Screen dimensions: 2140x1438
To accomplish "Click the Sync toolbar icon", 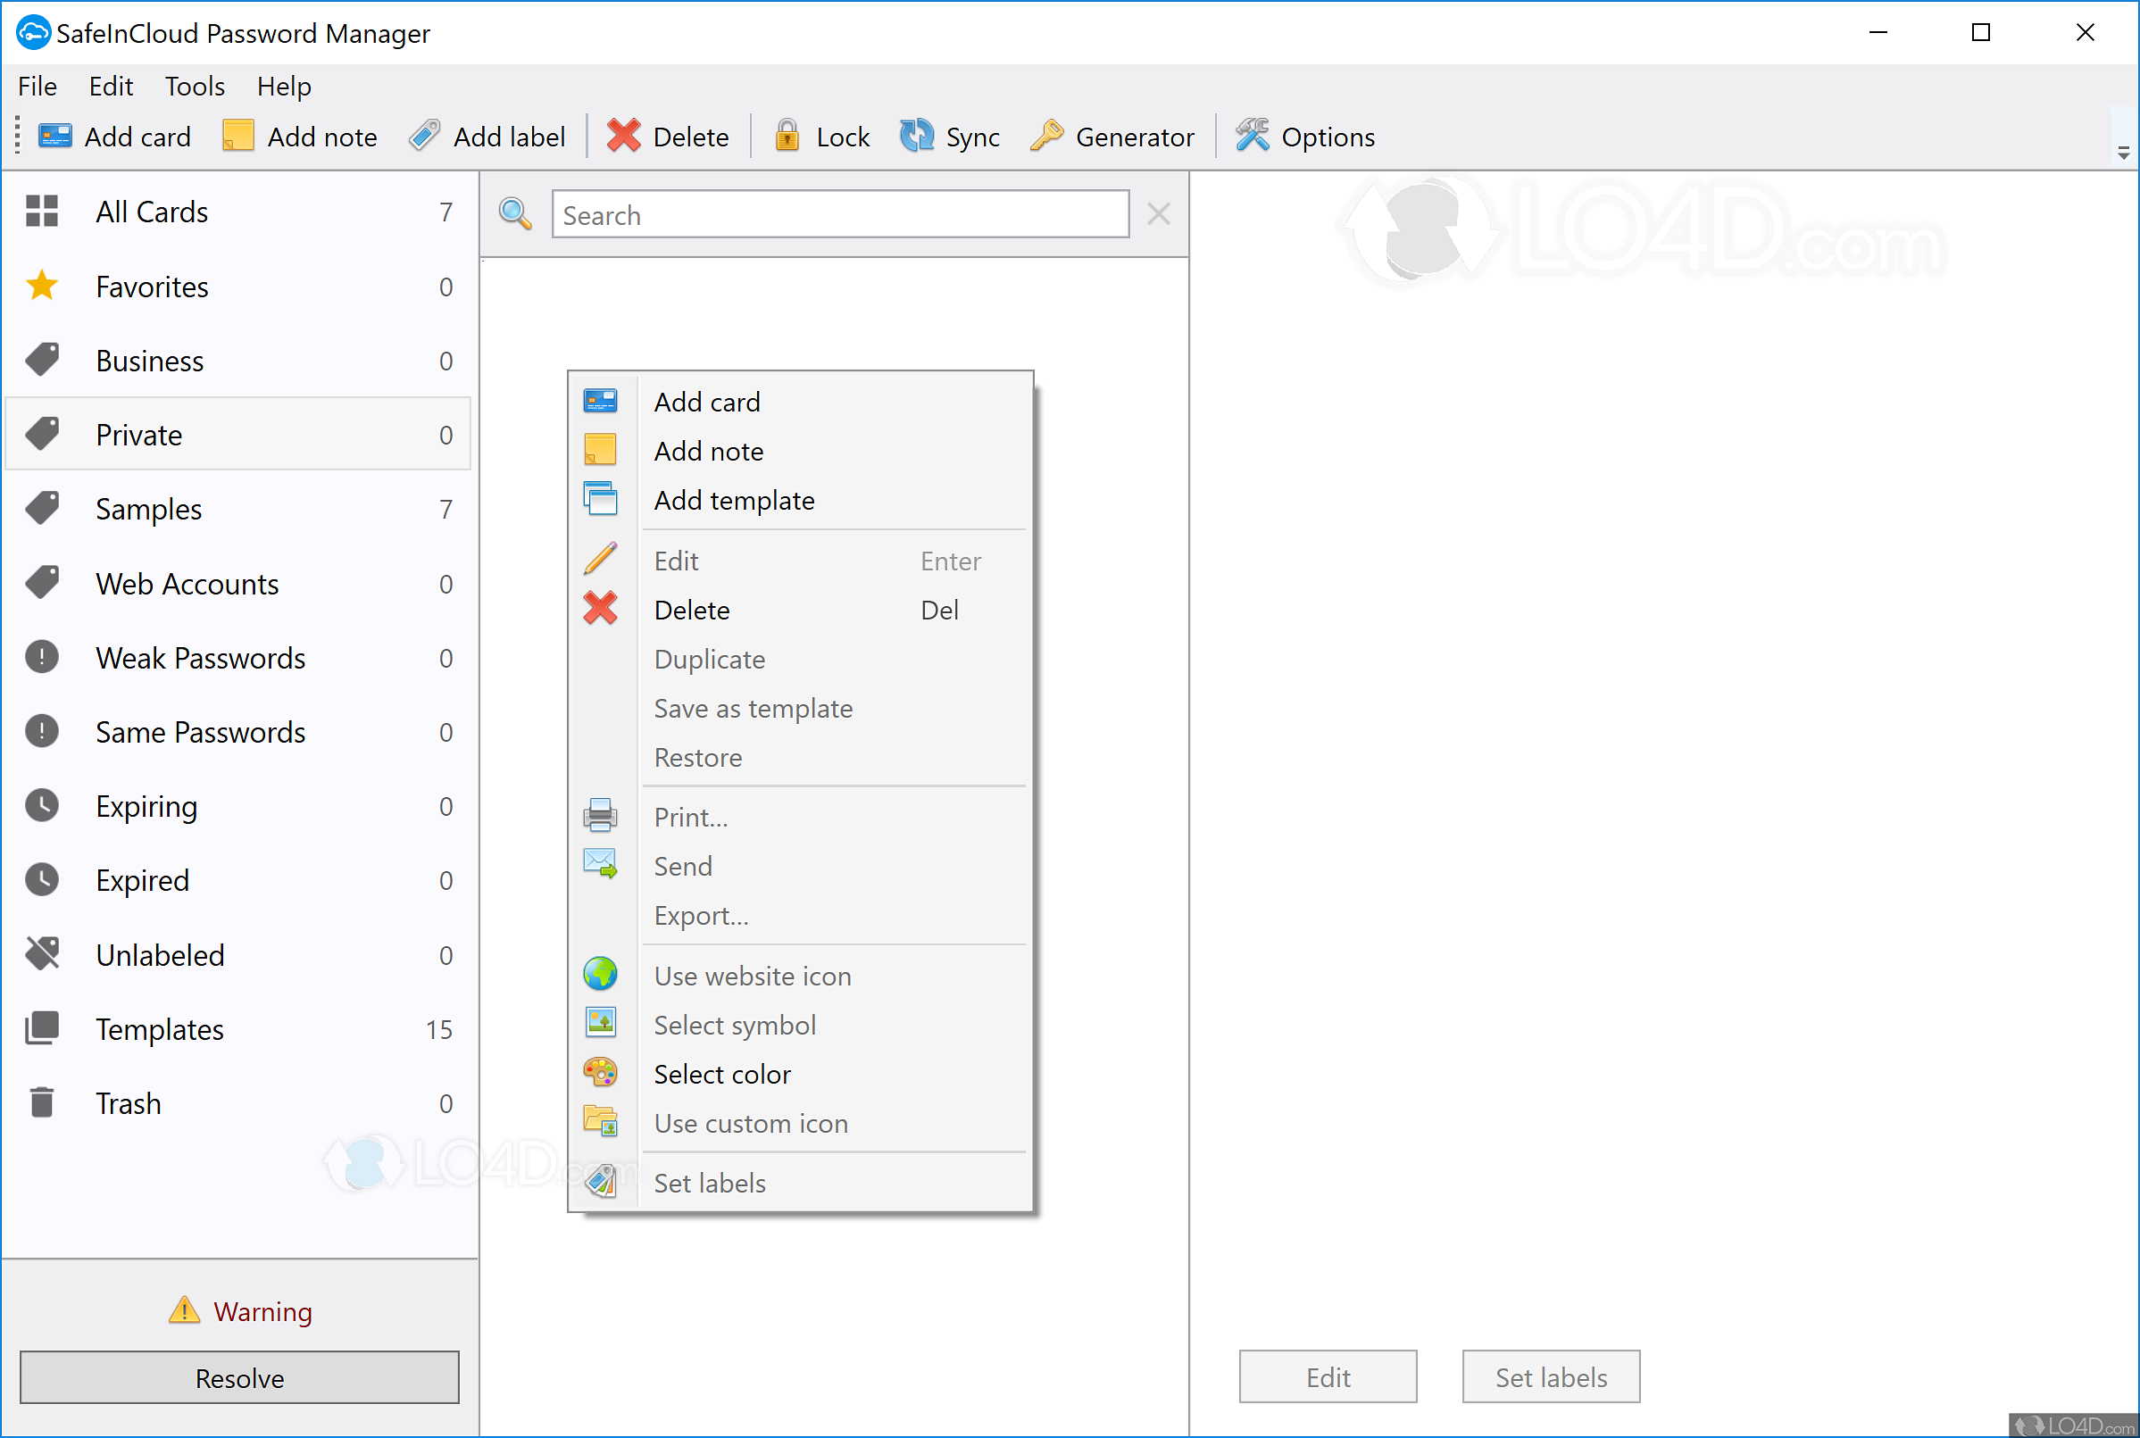I will point(915,137).
